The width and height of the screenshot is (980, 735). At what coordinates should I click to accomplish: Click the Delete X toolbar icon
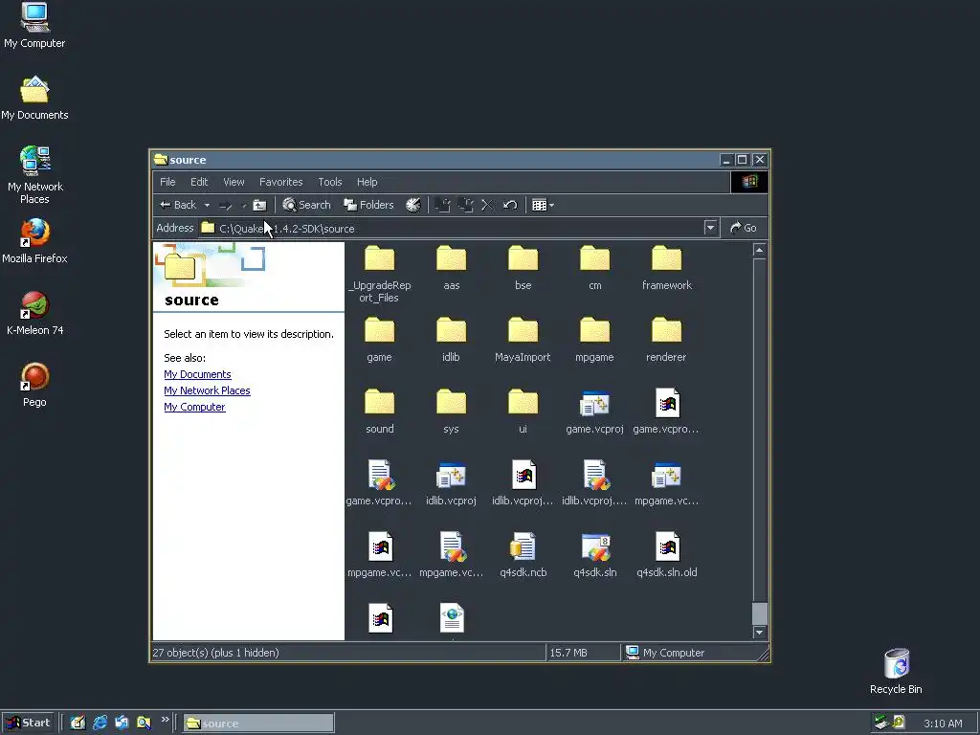pos(487,205)
